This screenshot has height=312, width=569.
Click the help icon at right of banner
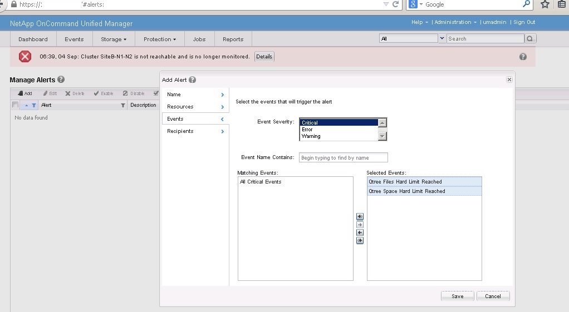coord(523,57)
